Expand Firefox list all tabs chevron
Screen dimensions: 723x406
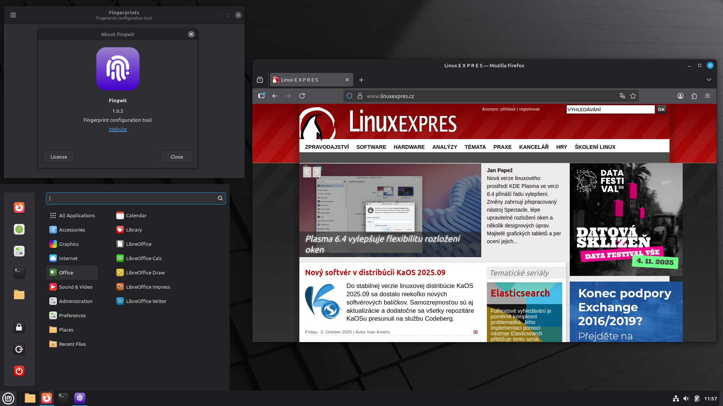[709, 80]
